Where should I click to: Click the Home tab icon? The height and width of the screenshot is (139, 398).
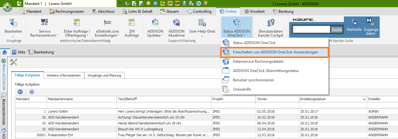[5, 52]
